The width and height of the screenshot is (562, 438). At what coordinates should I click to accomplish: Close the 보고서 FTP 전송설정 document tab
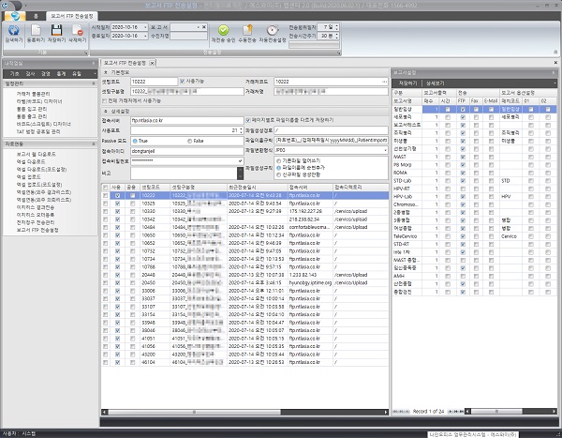[152, 63]
